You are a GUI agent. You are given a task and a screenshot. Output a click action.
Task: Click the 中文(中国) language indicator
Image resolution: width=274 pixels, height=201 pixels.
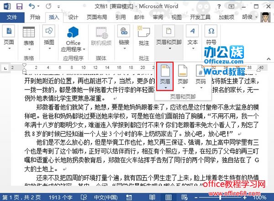106,197
